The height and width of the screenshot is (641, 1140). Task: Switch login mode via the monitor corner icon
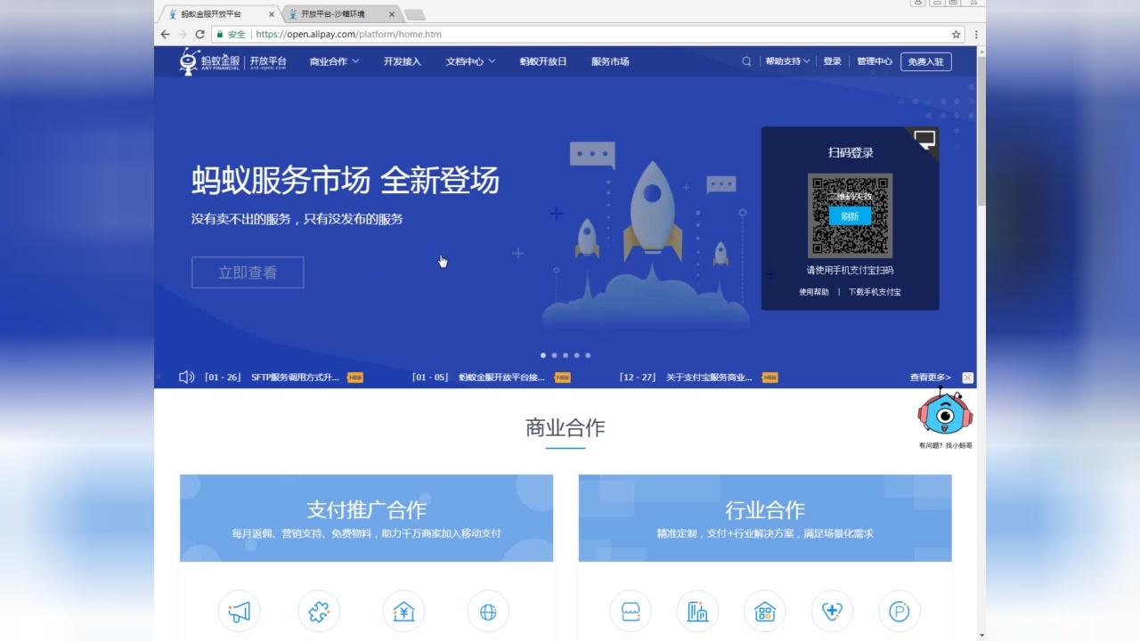point(924,140)
